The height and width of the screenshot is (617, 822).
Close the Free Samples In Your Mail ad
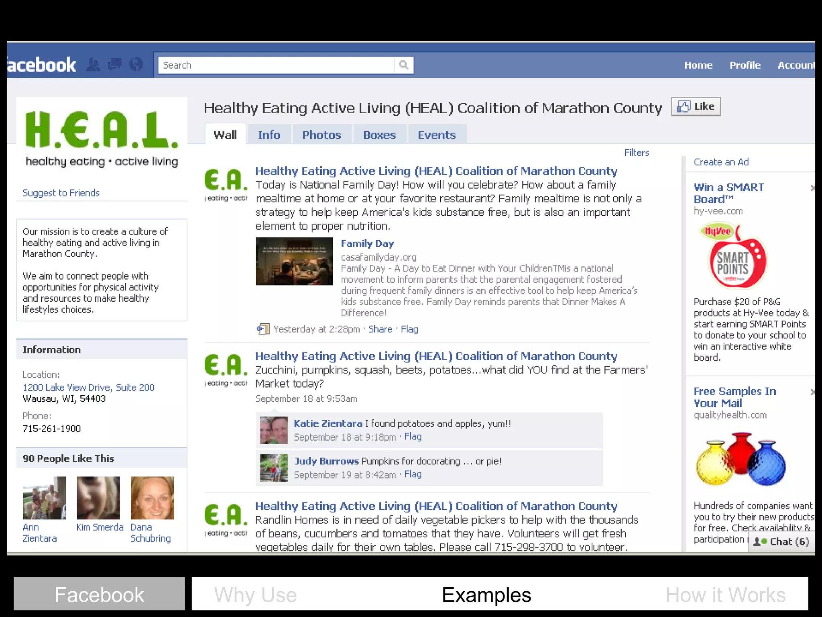[813, 392]
